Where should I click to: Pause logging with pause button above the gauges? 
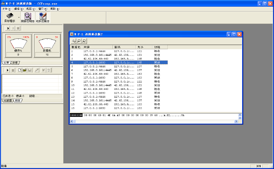click(x=13, y=28)
